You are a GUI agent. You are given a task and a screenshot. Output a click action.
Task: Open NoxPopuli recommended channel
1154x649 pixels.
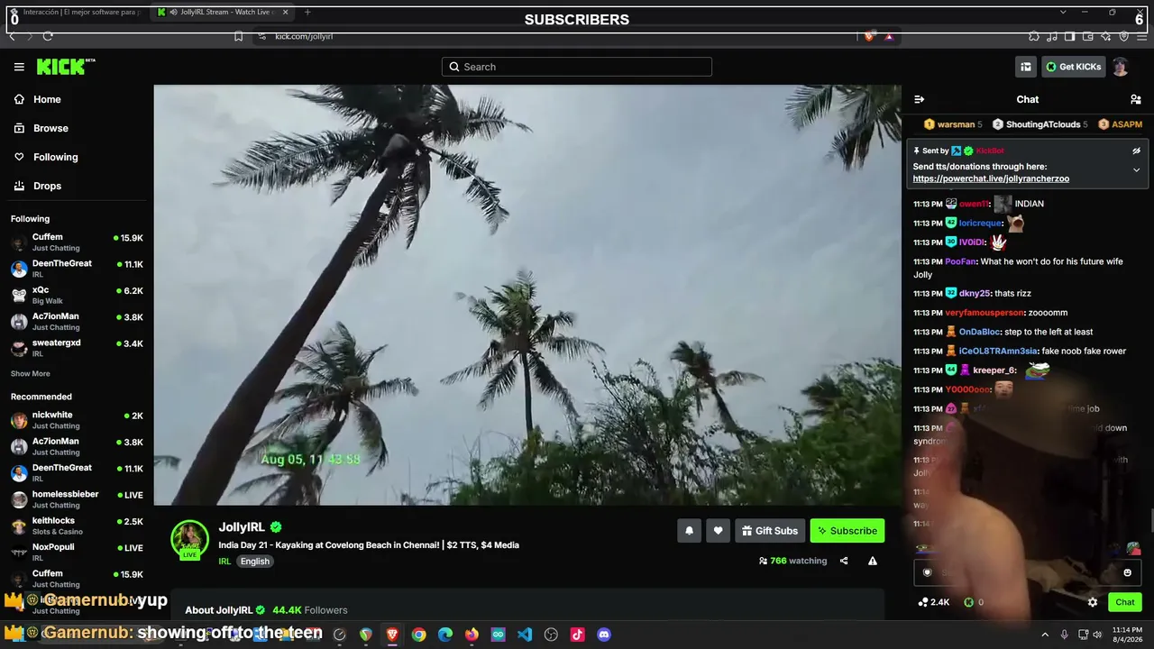[77, 552]
